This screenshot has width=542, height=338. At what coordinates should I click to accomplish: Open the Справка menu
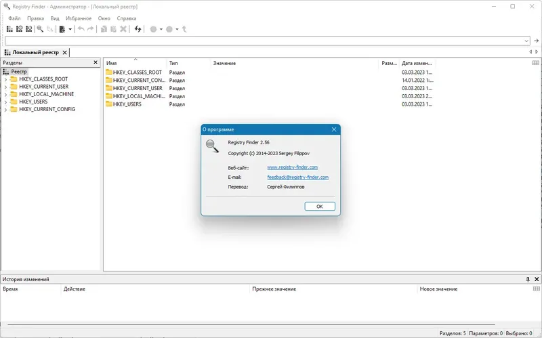click(127, 18)
